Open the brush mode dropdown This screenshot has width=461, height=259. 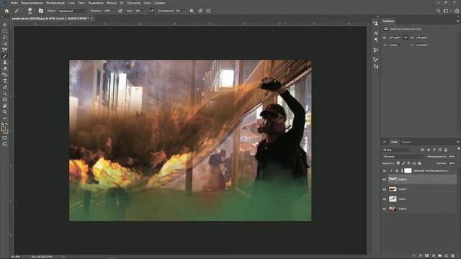coord(72,11)
